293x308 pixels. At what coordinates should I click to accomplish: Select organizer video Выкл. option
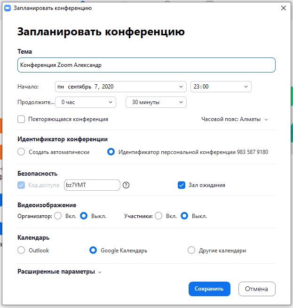pyautogui.click(x=84, y=216)
